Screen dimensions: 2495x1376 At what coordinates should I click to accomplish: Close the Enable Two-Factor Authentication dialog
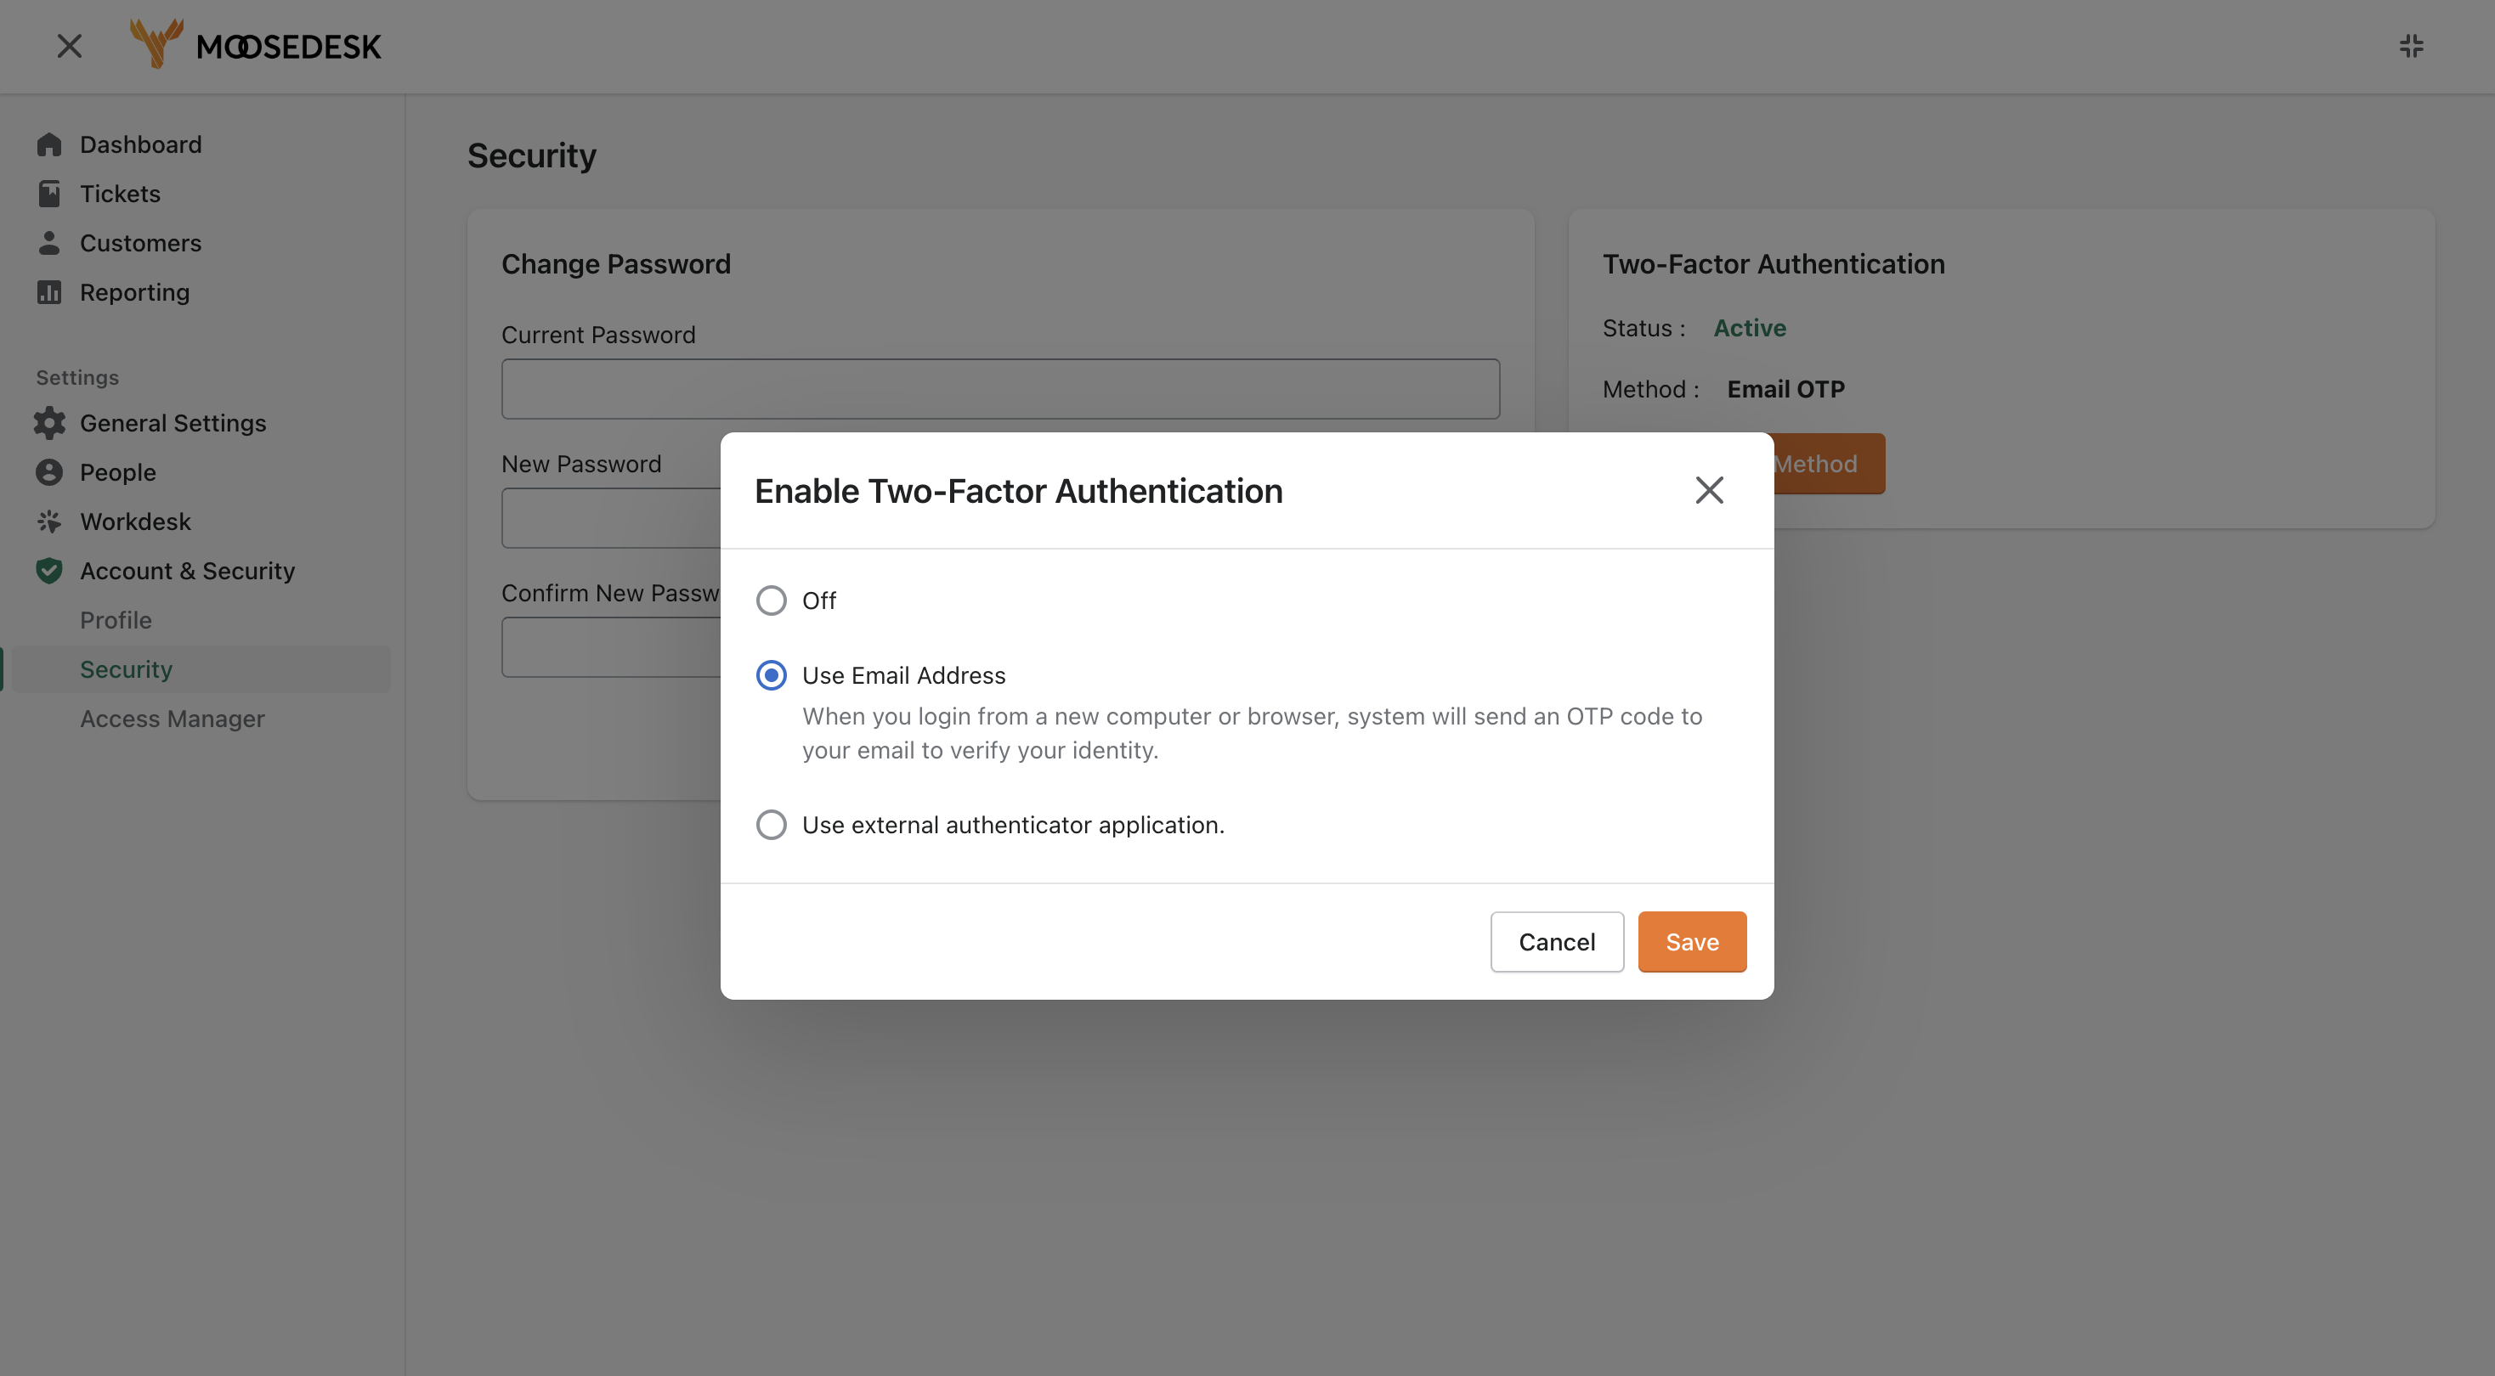pyautogui.click(x=1710, y=490)
